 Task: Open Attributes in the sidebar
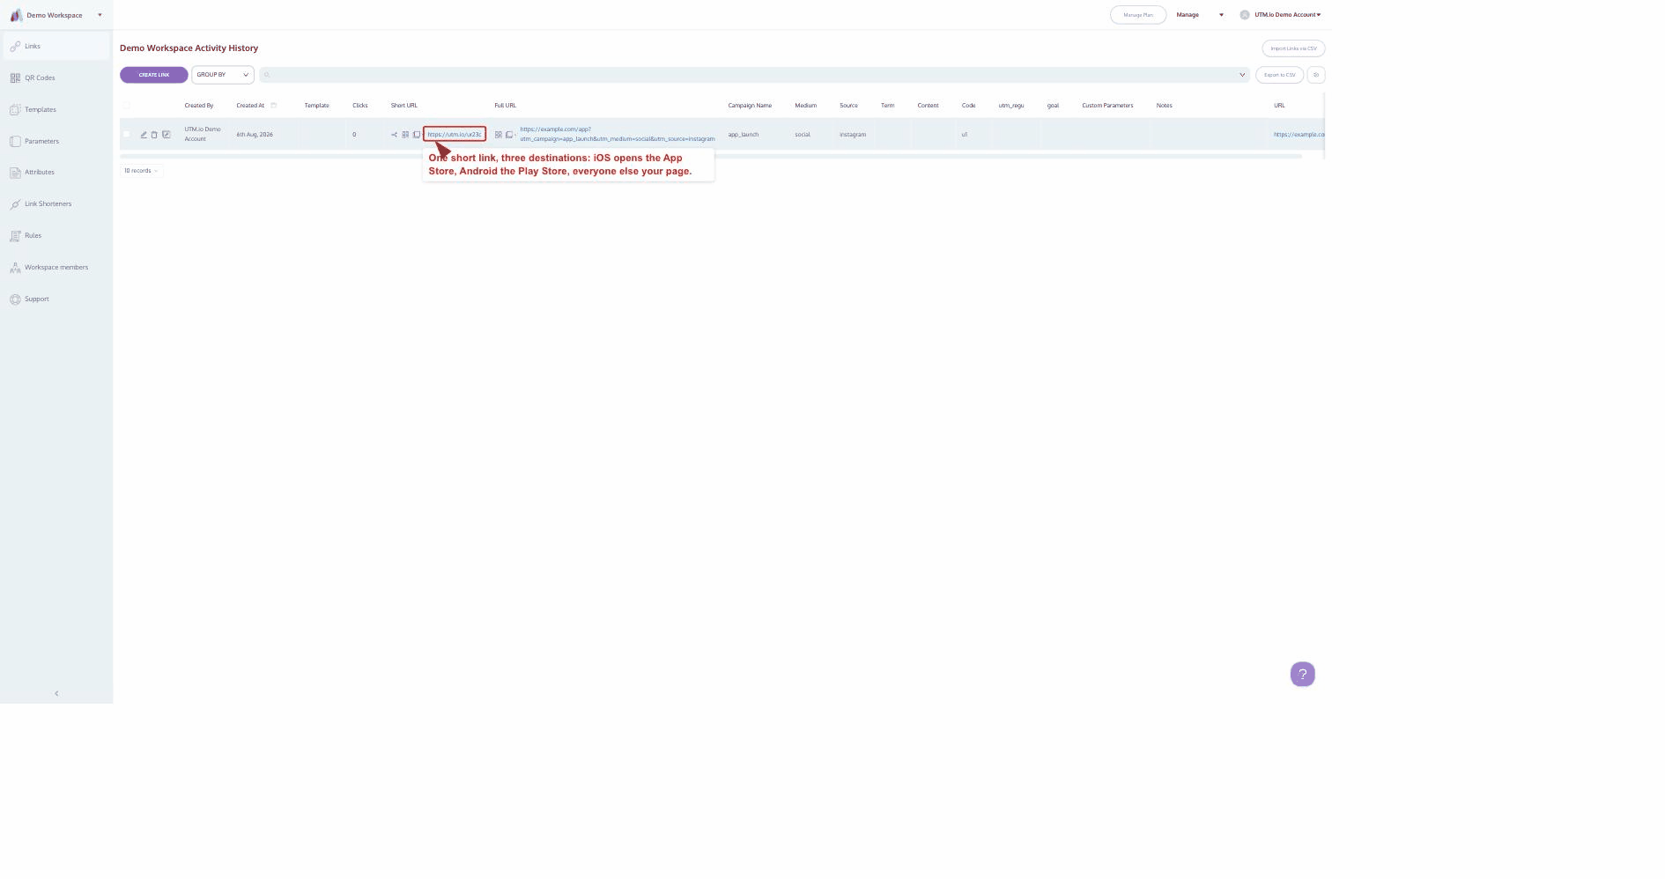click(x=56, y=172)
